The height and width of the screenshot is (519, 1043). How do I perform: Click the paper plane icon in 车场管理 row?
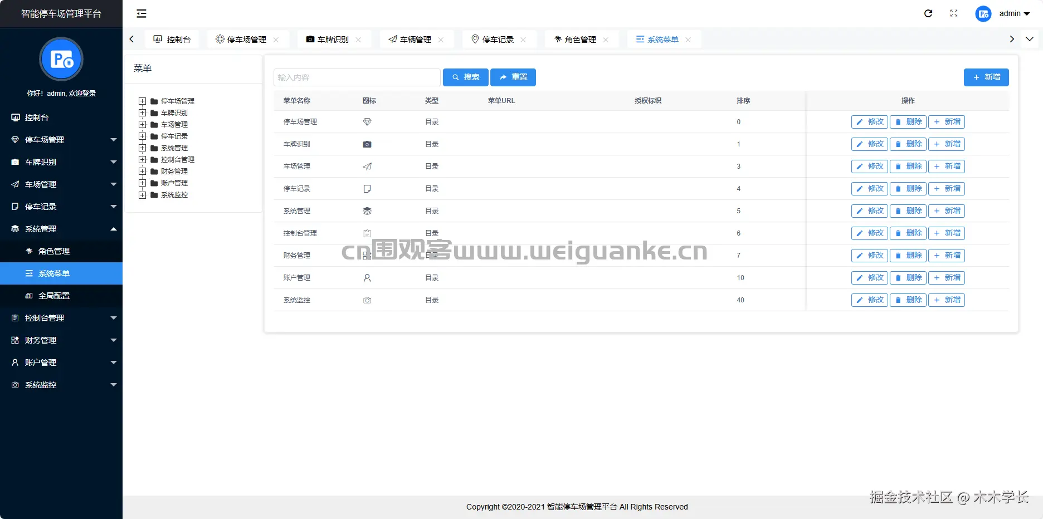pos(367,167)
